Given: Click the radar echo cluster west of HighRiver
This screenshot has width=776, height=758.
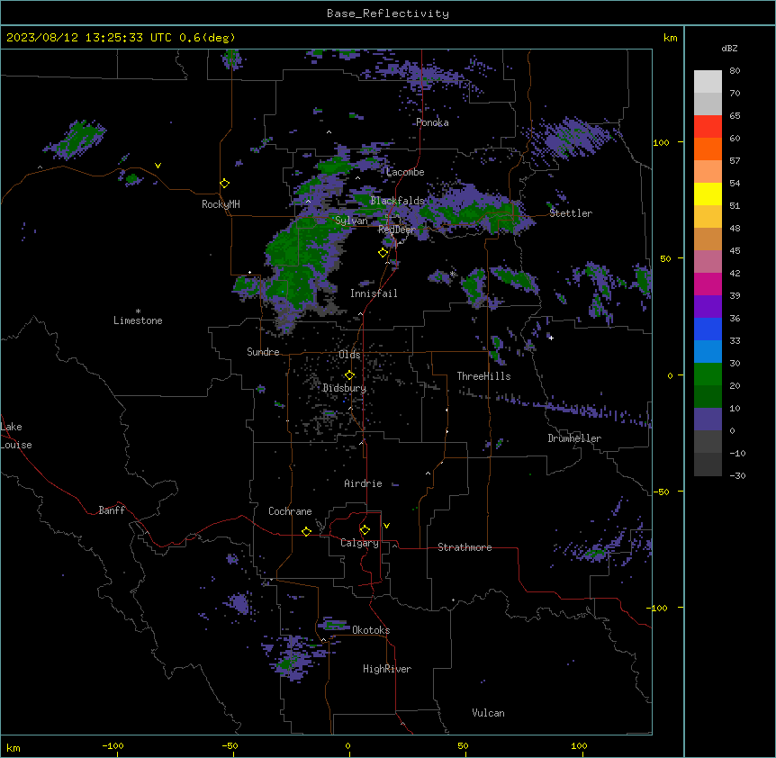Looking at the screenshot, I should pos(292,658).
